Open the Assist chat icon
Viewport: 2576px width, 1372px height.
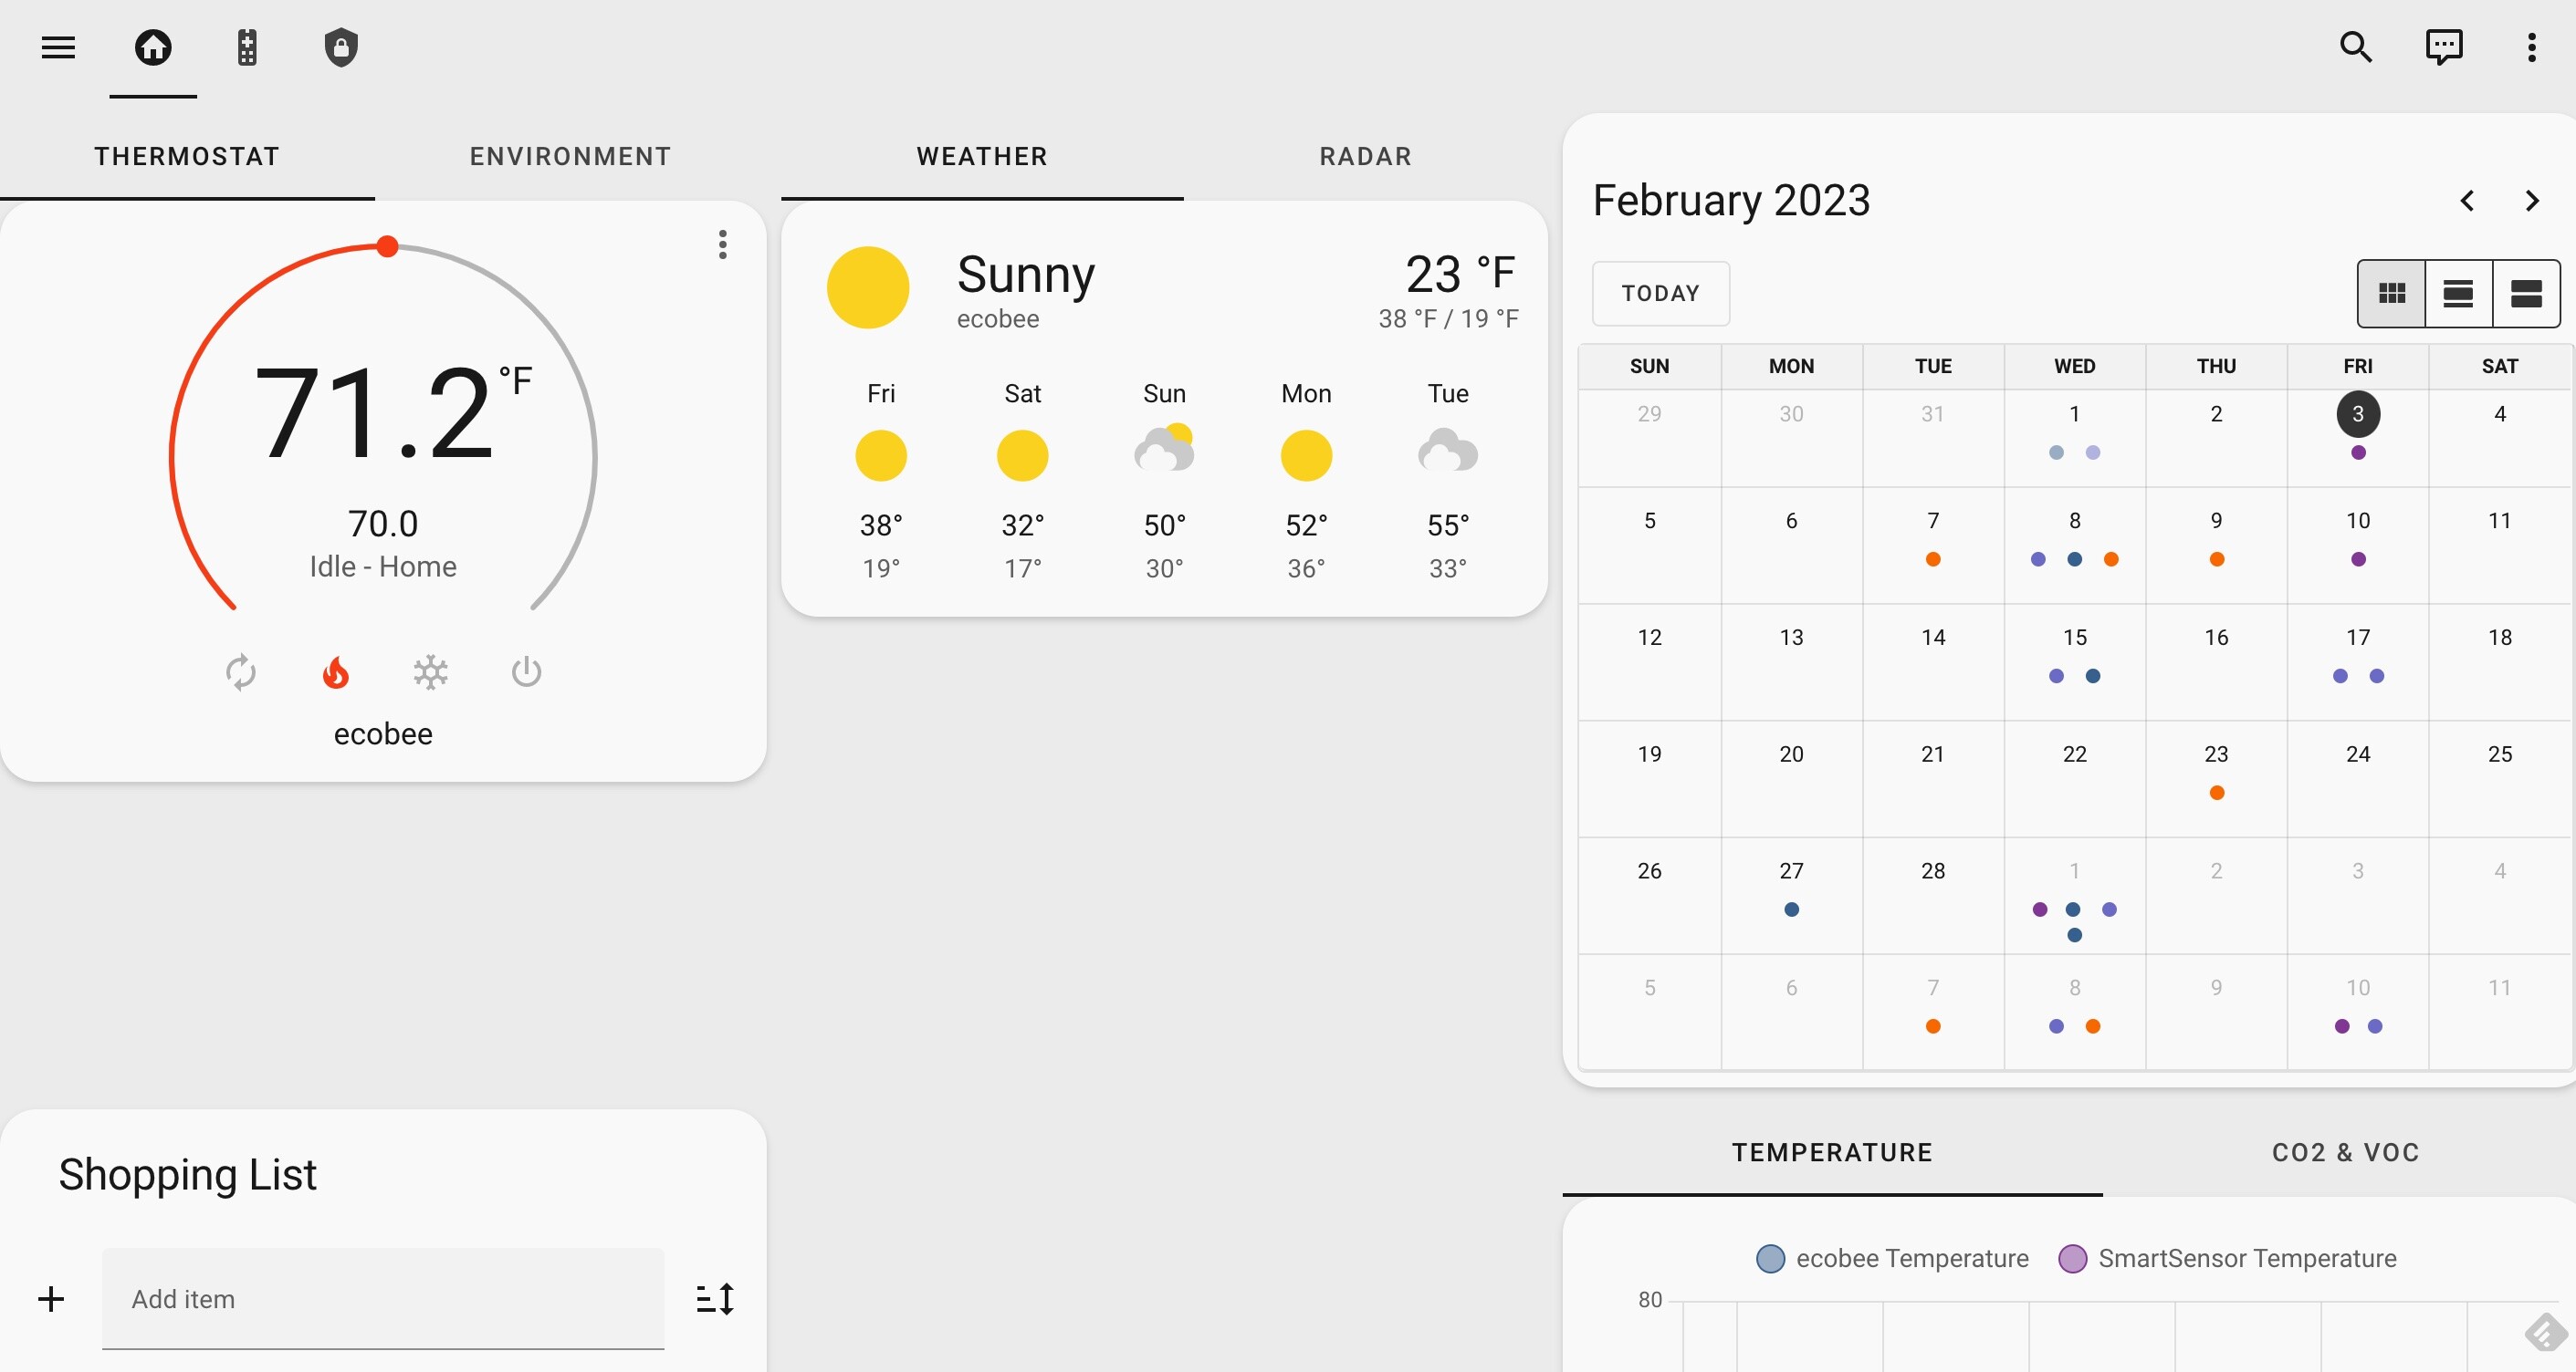click(2443, 47)
